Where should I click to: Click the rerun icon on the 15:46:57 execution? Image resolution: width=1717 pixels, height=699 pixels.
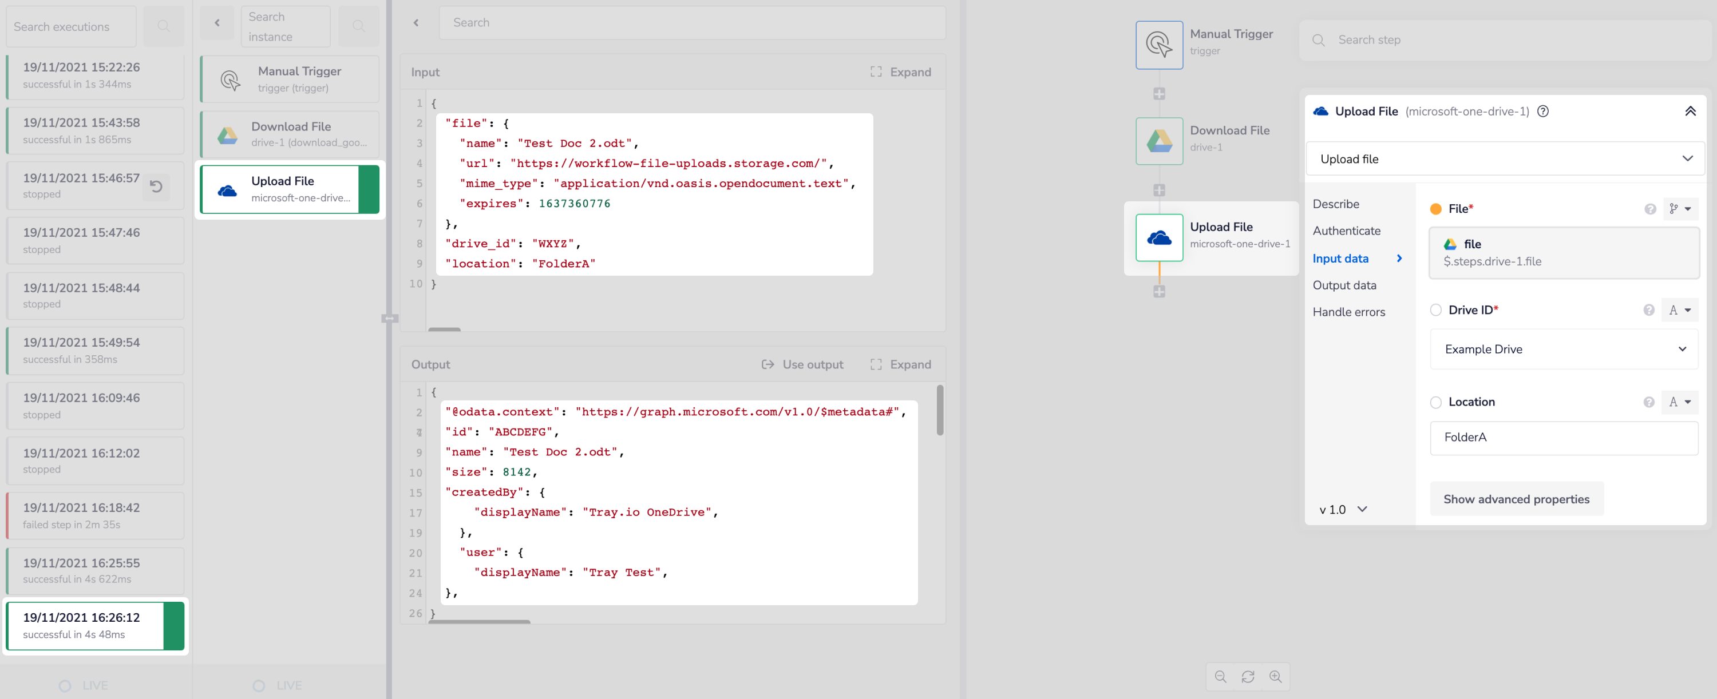(156, 186)
